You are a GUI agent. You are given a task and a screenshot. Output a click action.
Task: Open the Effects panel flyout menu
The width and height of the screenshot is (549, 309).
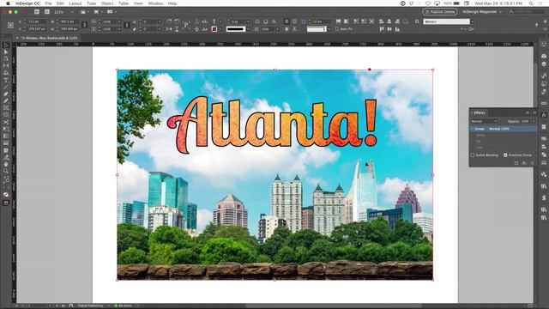point(534,112)
